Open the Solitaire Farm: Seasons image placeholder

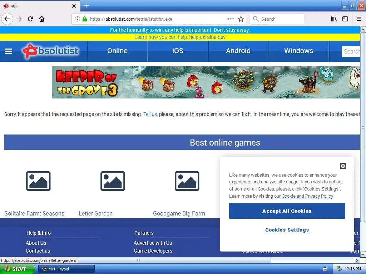(x=38, y=181)
